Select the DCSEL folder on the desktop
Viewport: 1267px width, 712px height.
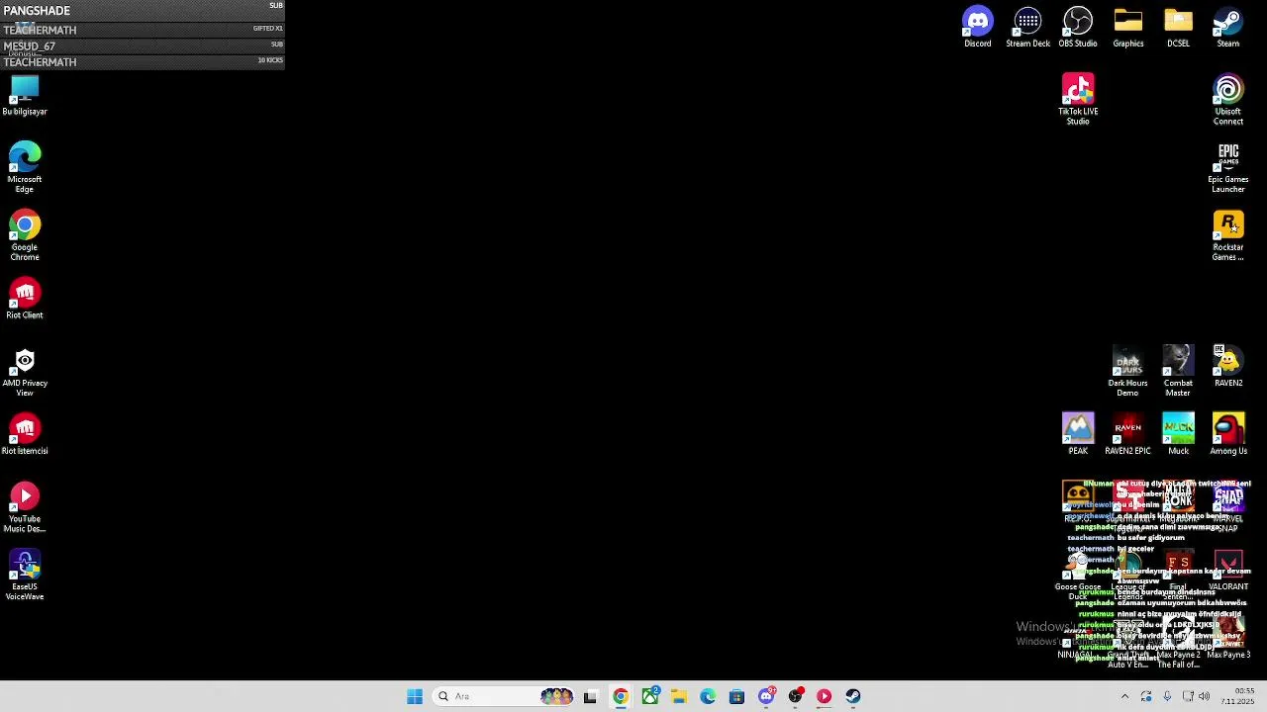point(1178,27)
